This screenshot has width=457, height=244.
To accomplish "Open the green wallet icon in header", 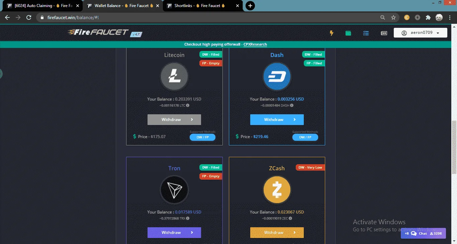I will pos(348,33).
